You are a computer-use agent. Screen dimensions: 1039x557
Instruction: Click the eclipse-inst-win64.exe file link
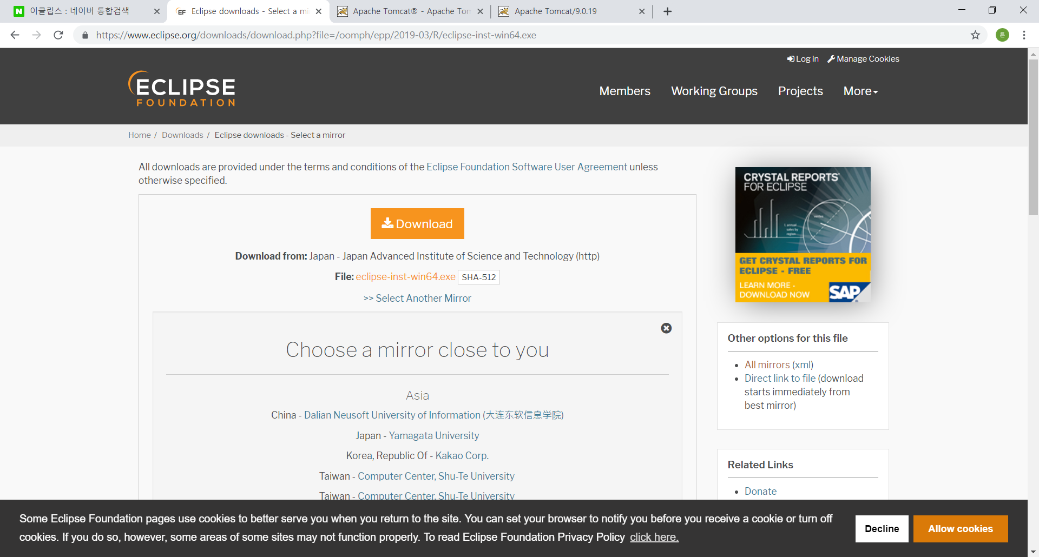tap(405, 277)
